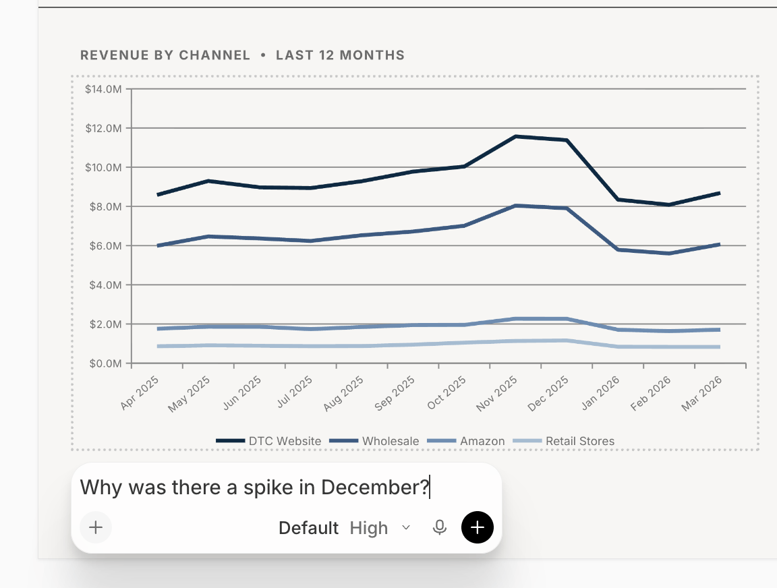Click the 'Aug 2025' axis label
The image size is (777, 588).
point(343,394)
